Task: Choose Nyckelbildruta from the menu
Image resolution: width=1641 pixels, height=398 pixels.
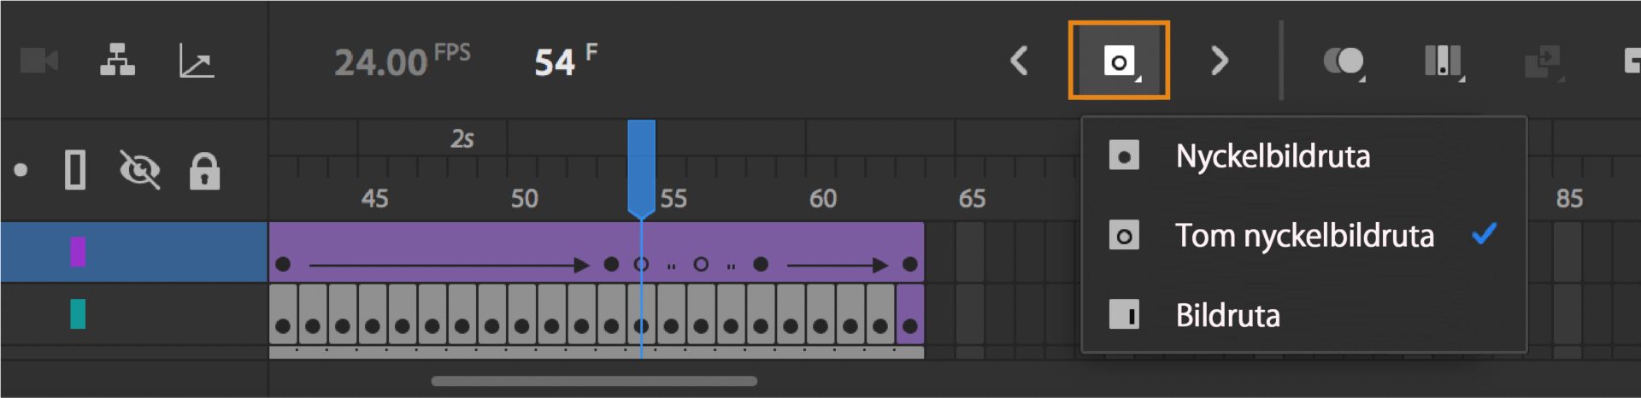Action: [1272, 156]
